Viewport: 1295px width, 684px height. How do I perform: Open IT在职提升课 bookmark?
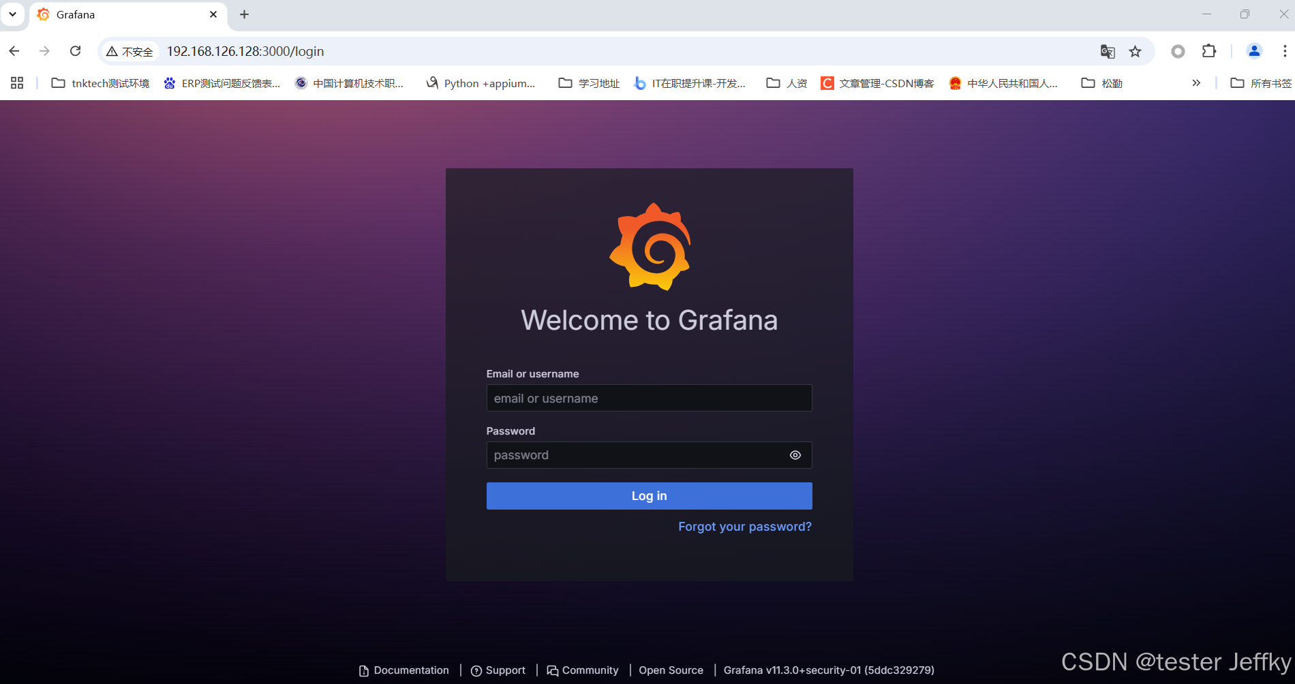point(690,83)
